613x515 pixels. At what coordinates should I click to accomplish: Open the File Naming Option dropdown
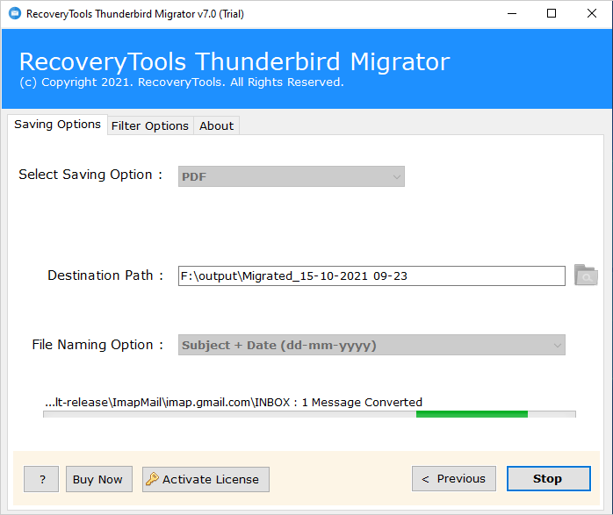click(371, 345)
